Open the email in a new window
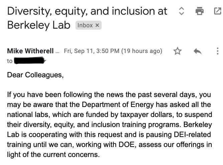This screenshot has height=165, width=223. click(x=217, y=11)
